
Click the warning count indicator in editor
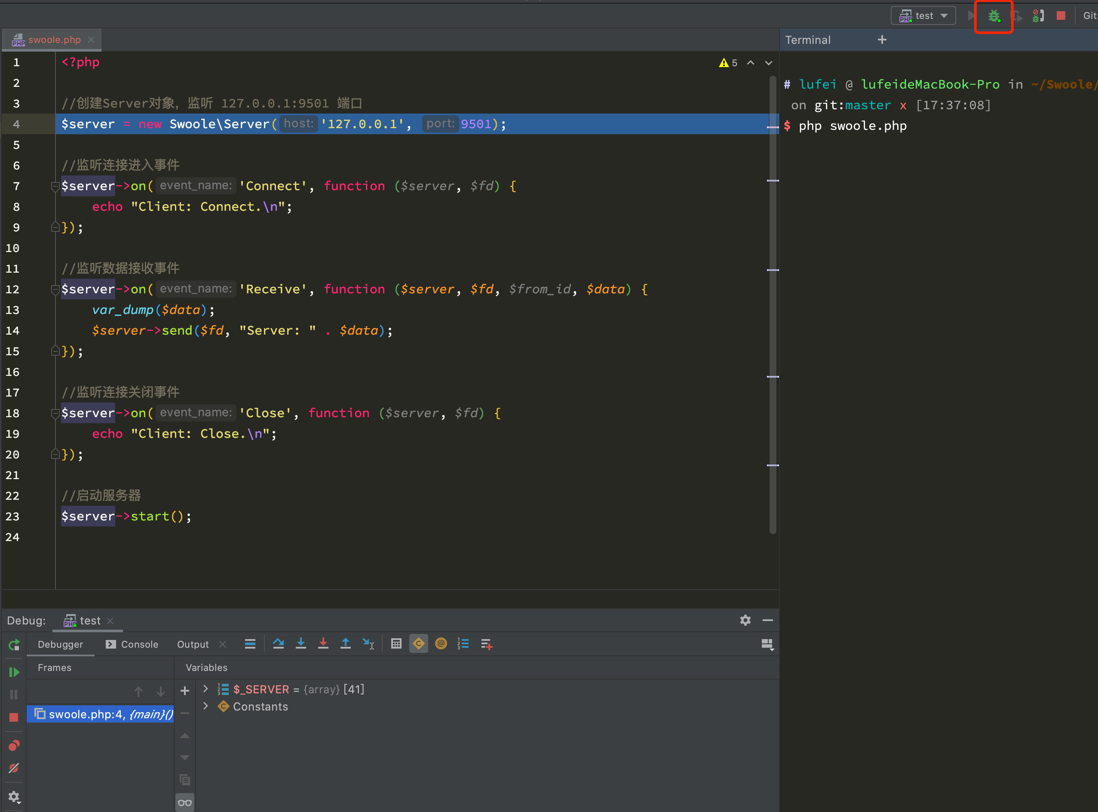(x=728, y=63)
